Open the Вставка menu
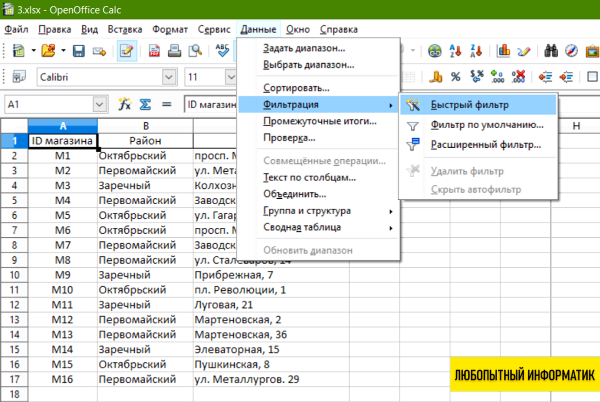600x402 pixels. pyautogui.click(x=125, y=30)
